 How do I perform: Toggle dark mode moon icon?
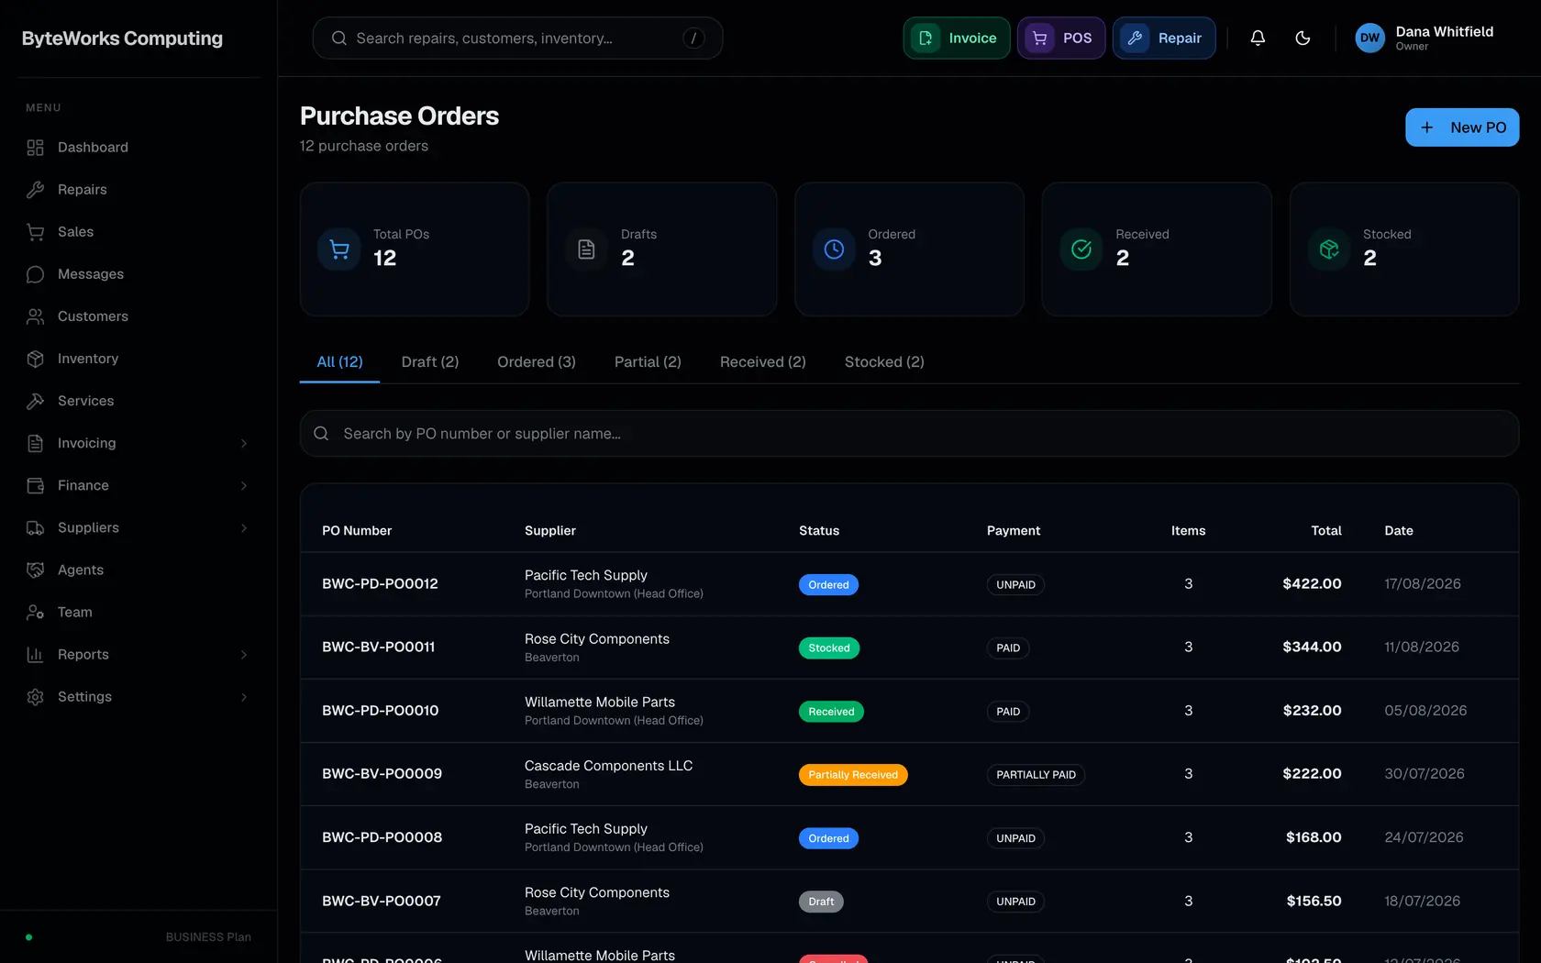pos(1303,38)
